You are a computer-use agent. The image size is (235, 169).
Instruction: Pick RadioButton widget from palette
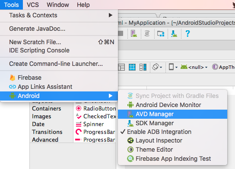point(95,109)
